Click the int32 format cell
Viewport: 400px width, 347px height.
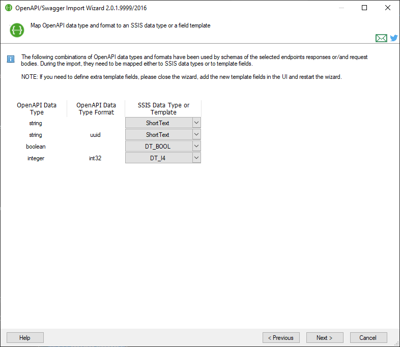95,158
